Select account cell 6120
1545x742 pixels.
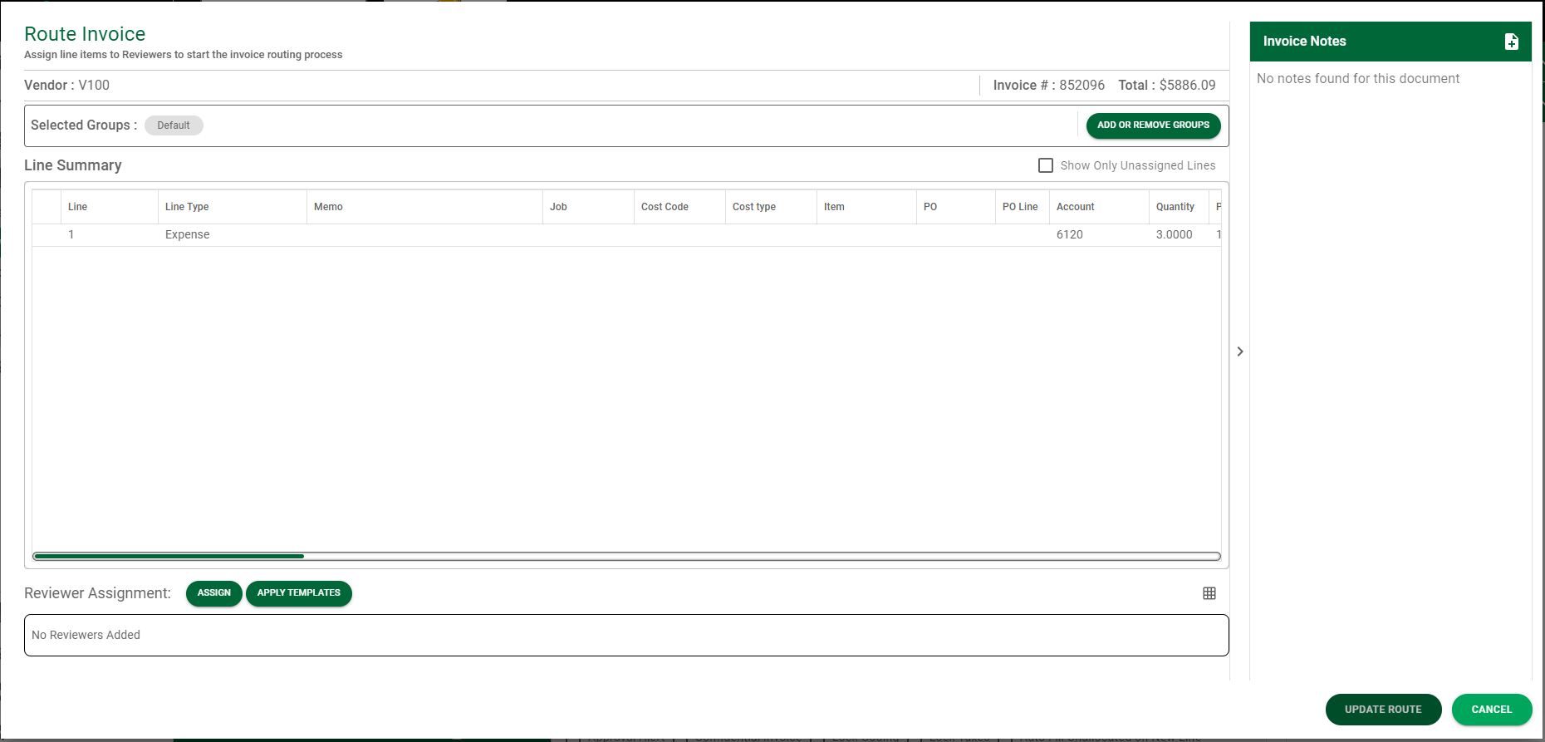point(1099,235)
